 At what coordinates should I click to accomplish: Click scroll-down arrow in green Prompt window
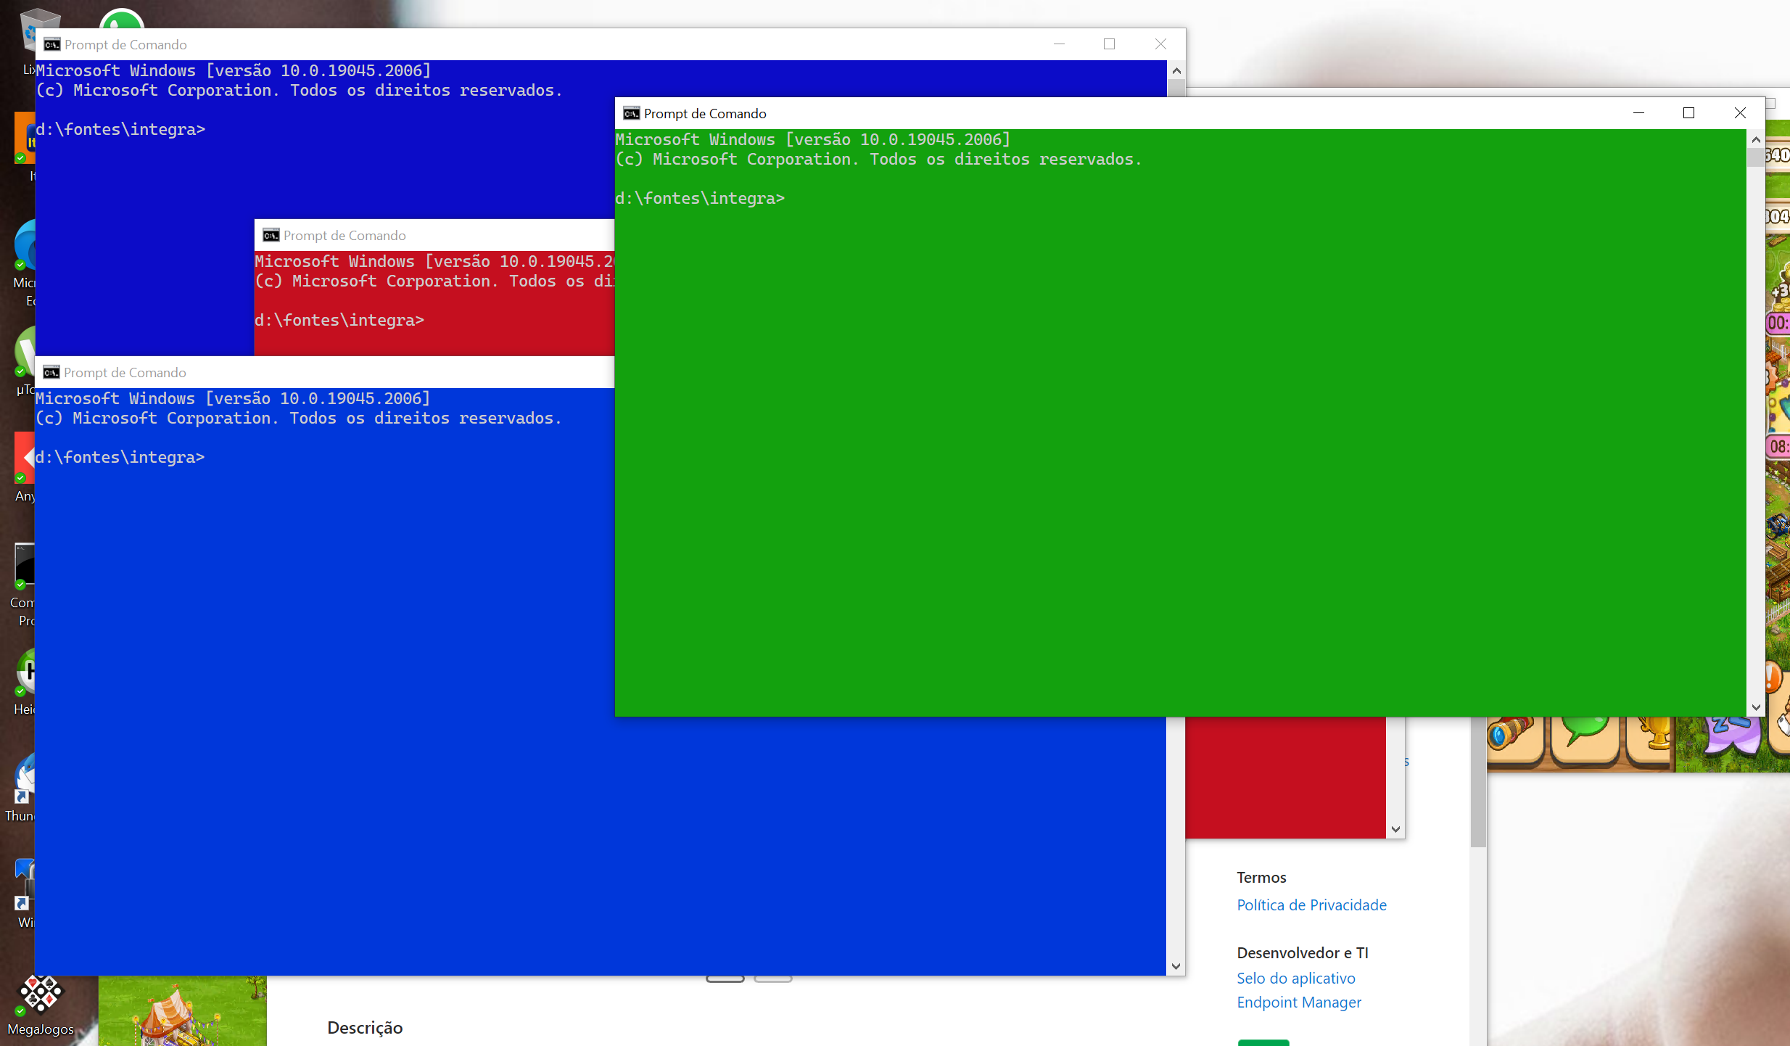pyautogui.click(x=1755, y=707)
